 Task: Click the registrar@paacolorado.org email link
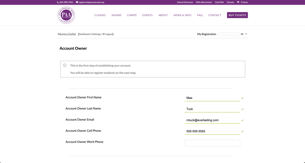click(x=91, y=2)
